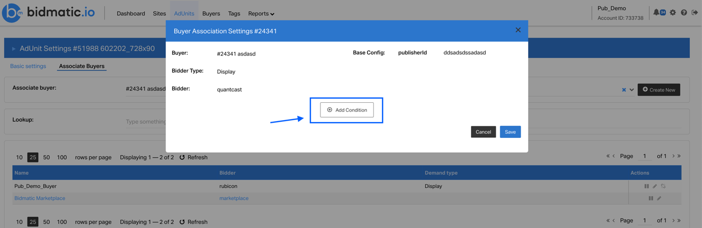702x228 pixels.
Task: Click the bidmatic.io logo
Action: pos(48,12)
